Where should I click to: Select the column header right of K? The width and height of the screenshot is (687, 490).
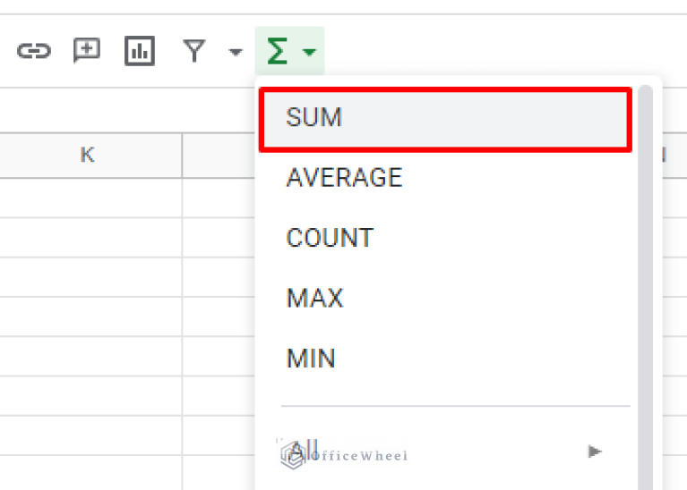click(219, 156)
